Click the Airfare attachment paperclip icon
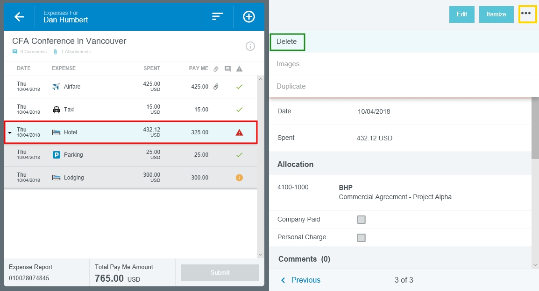The image size is (539, 291). (x=216, y=87)
